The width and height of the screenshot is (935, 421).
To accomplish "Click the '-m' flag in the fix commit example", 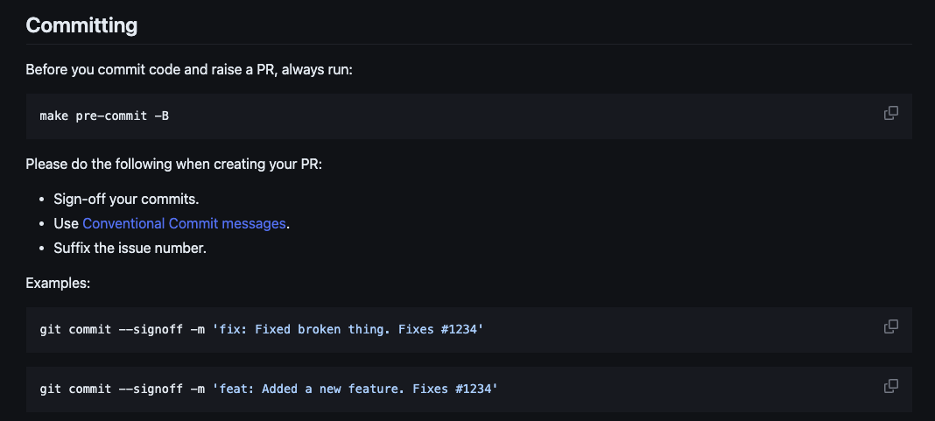I will pyautogui.click(x=197, y=329).
